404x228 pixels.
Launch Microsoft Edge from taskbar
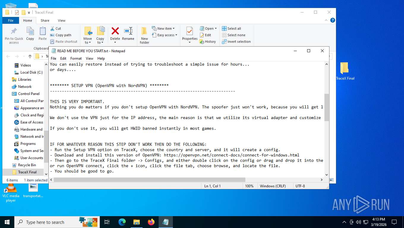(122, 222)
